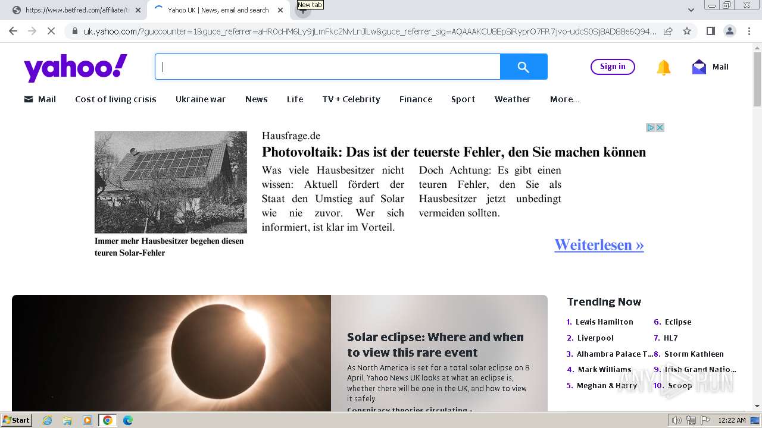Screen dimensions: 762x428
Task: Select the Yahoo UK tab
Action: (218, 10)
